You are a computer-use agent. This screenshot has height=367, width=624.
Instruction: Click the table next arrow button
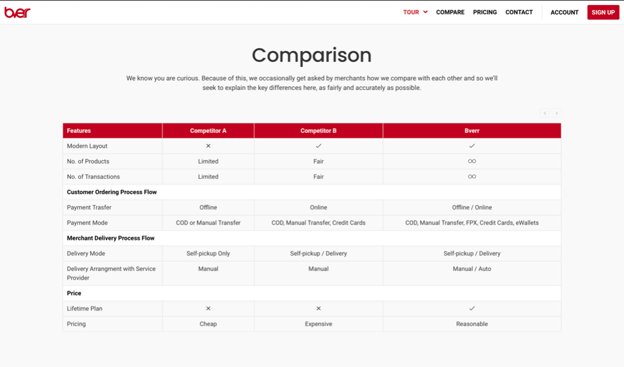pos(556,113)
